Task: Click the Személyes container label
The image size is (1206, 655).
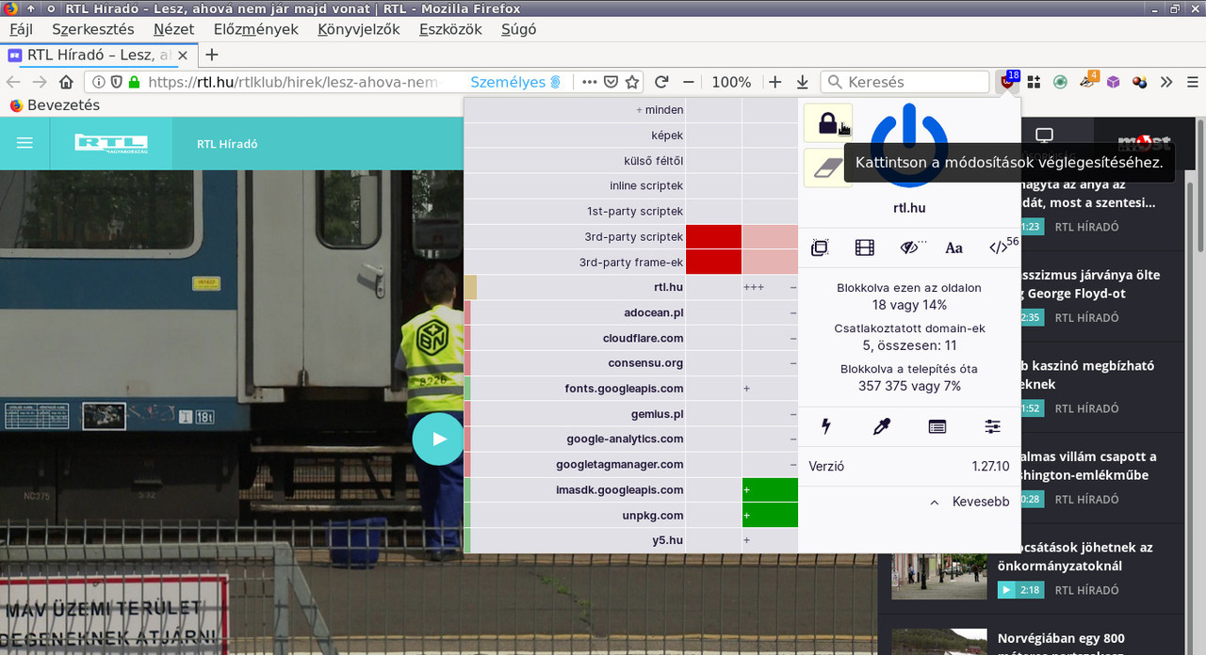Action: click(515, 82)
